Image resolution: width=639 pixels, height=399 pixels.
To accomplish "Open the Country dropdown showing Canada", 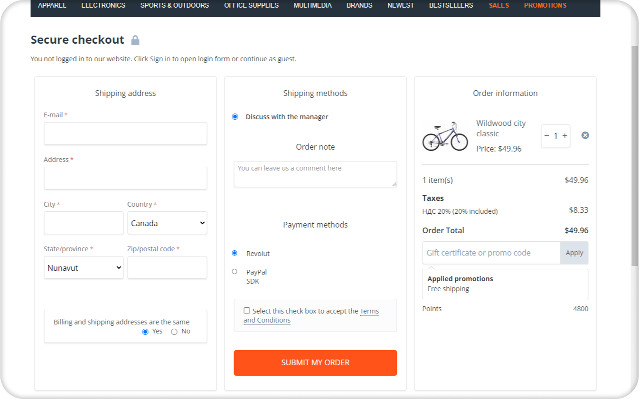I will [x=167, y=223].
